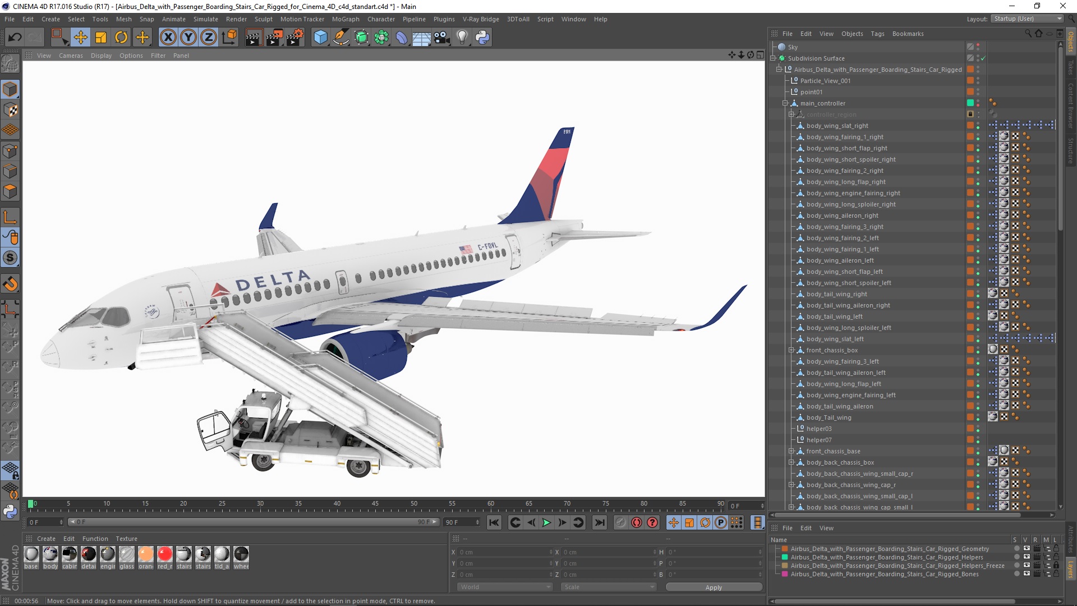Viewport: 1077px width, 606px height.
Task: Select the Particle_View_001 object
Action: pos(825,81)
